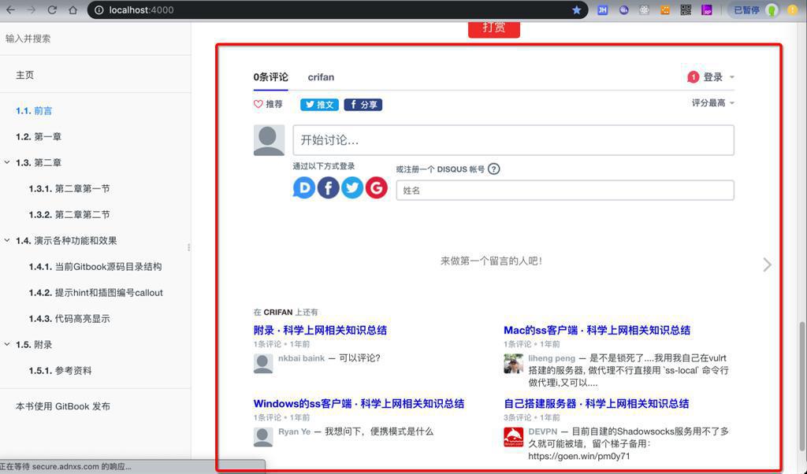The width and height of the screenshot is (807, 474).
Task: Click the browser forward arrow
Action: pyautogui.click(x=31, y=9)
